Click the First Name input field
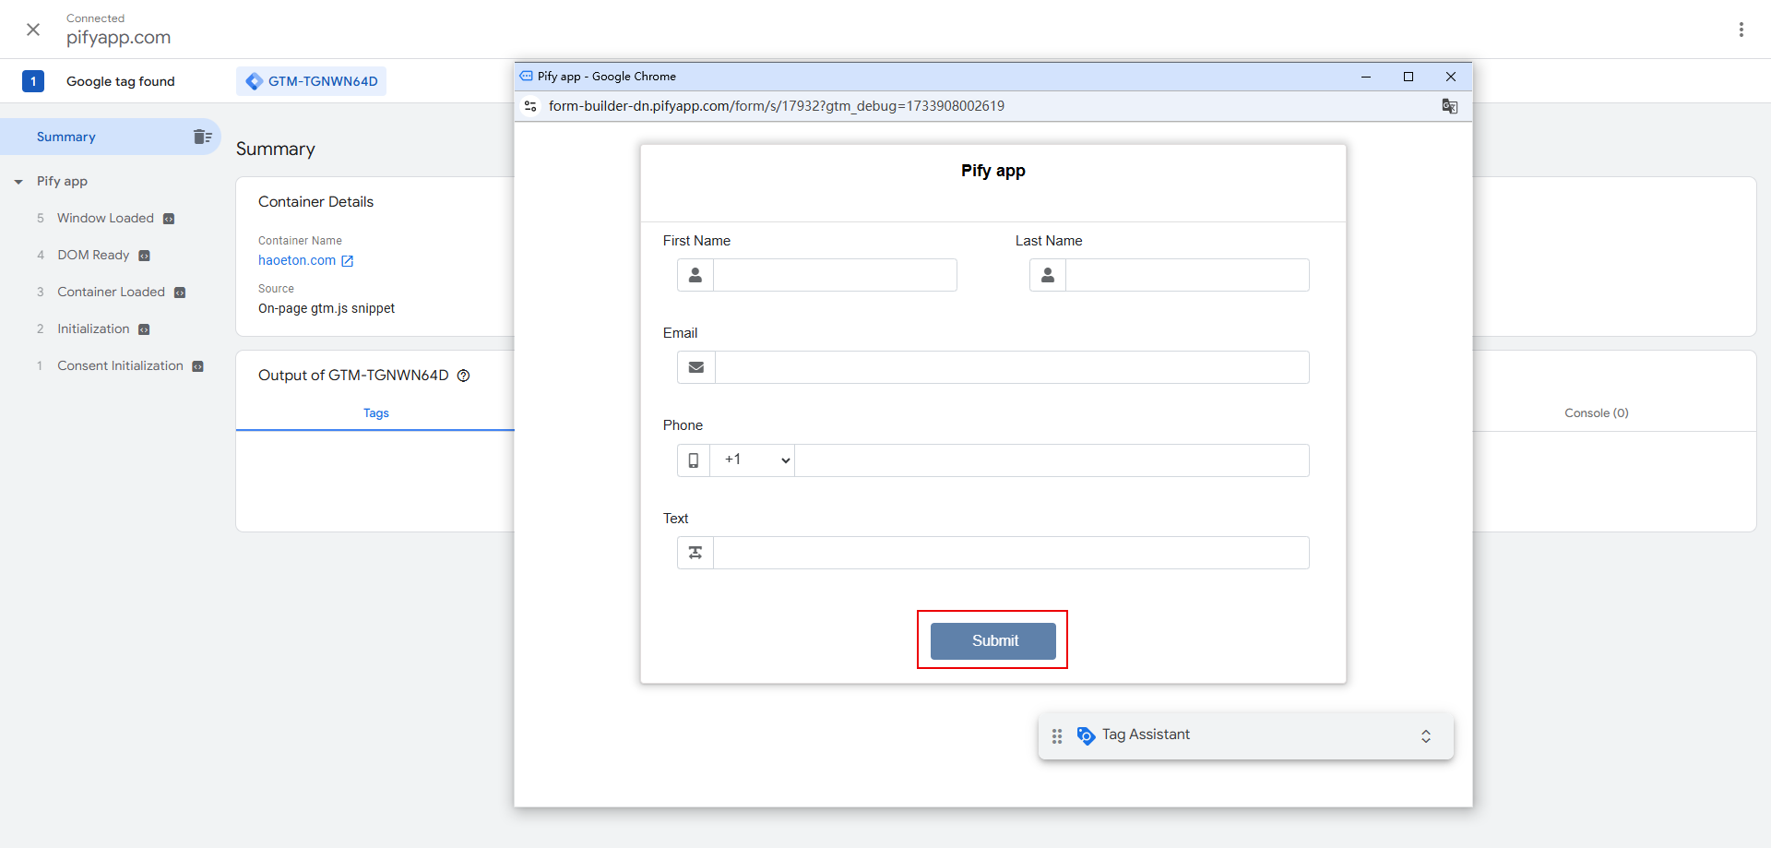The image size is (1771, 848). click(x=835, y=275)
